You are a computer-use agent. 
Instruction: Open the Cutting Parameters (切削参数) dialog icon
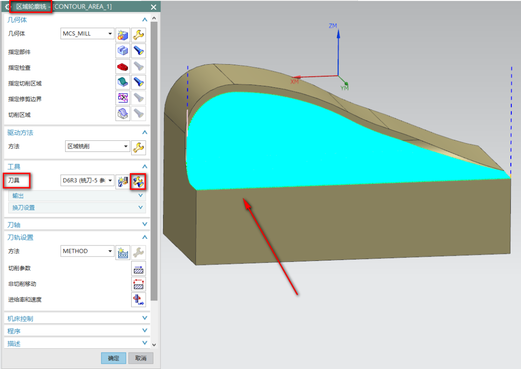coord(138,268)
